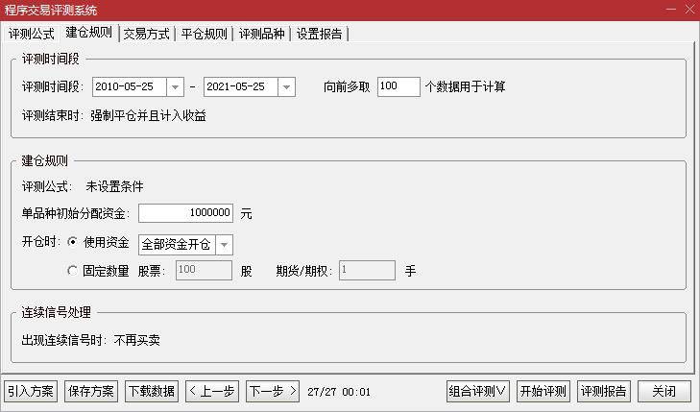Image resolution: width=700 pixels, height=412 pixels.
Task: Minimize the 程序交易评测系统 window
Action: point(671,10)
